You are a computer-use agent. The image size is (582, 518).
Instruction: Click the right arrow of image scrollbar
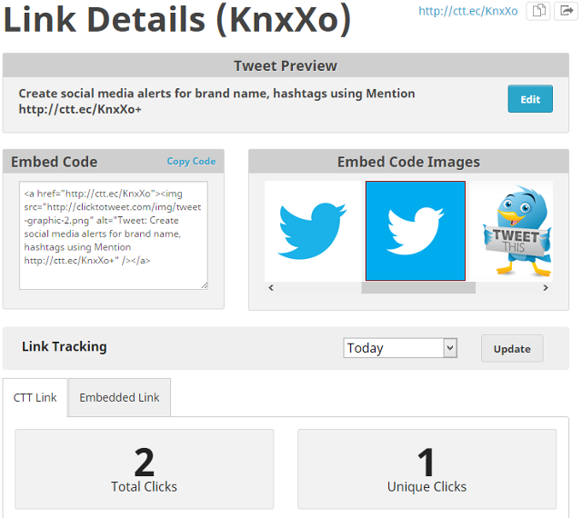tap(546, 288)
